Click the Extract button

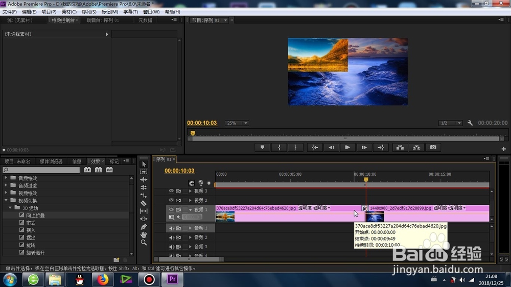coord(416,147)
